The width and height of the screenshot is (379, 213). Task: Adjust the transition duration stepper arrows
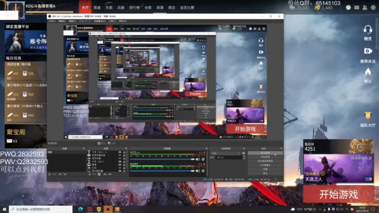[244, 158]
